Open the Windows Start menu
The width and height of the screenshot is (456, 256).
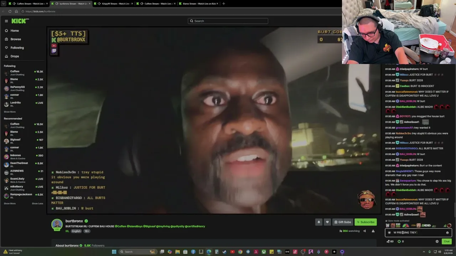click(x=114, y=252)
